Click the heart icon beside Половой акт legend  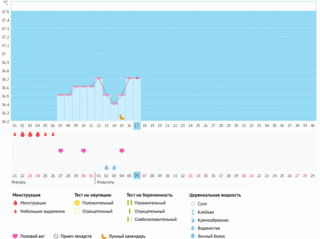(15, 236)
